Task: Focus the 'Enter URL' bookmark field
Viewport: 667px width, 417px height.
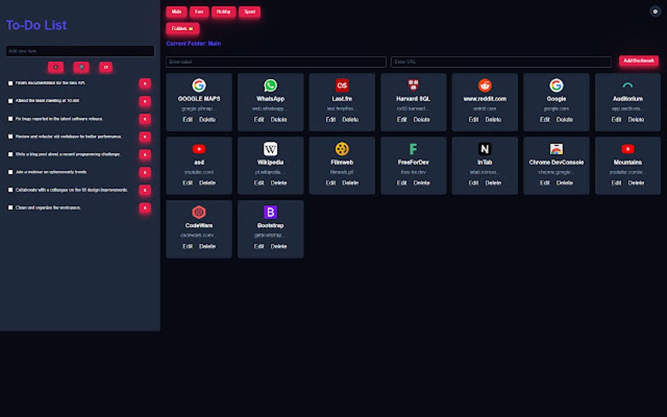Action: 501,62
